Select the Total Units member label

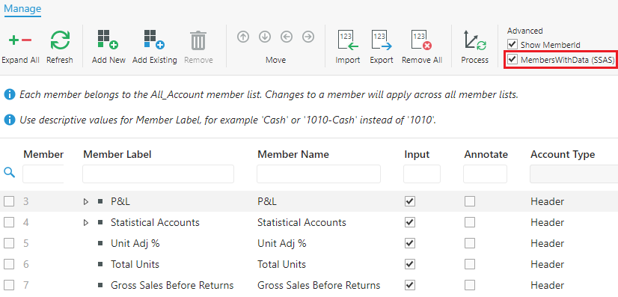point(135,264)
